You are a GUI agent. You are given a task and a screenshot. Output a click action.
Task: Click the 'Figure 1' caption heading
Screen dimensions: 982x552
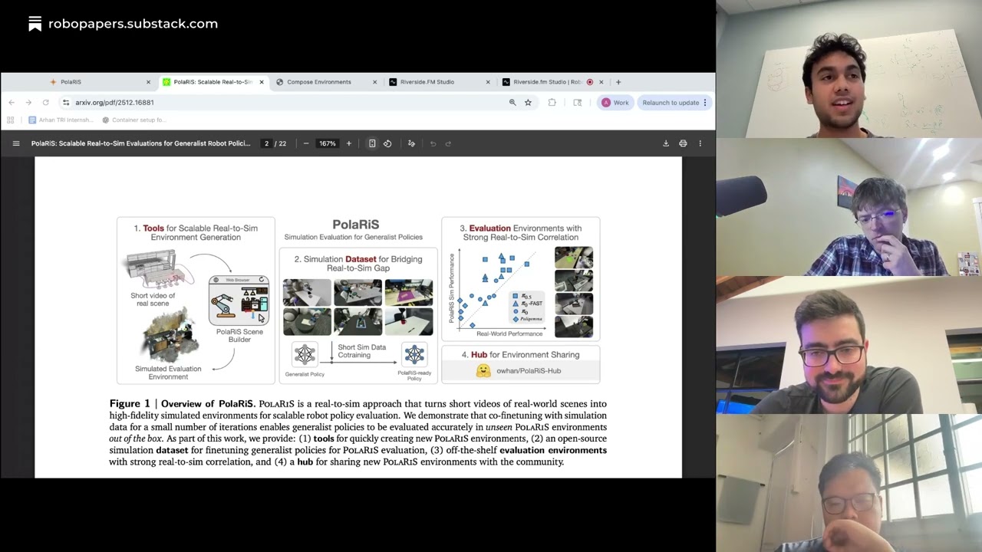[130, 403]
